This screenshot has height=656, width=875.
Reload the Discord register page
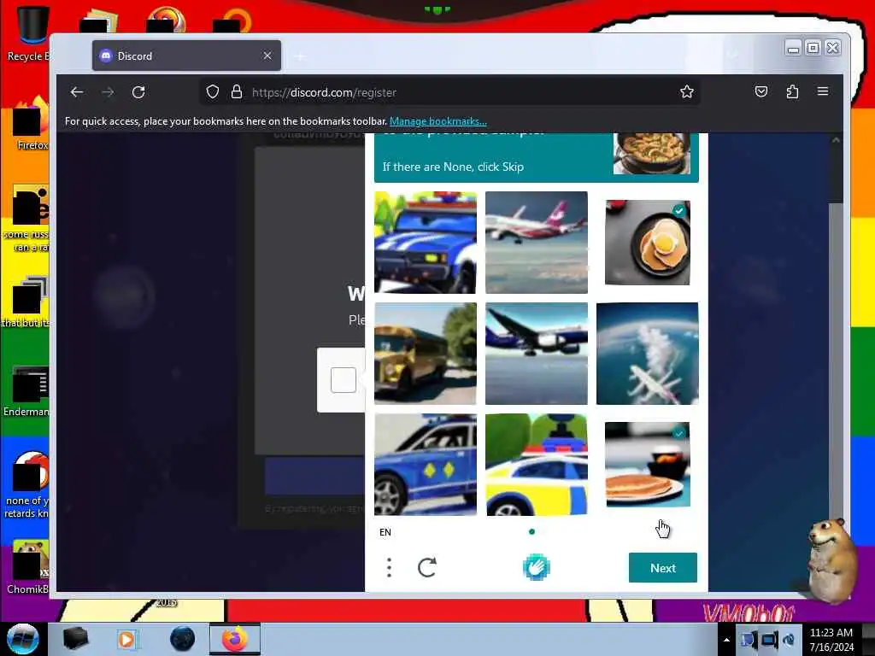coord(138,92)
